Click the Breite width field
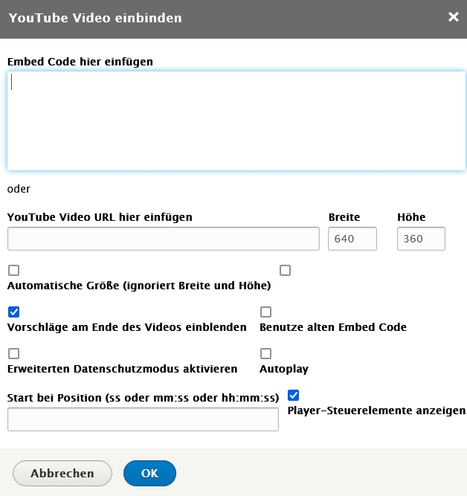 click(x=352, y=239)
